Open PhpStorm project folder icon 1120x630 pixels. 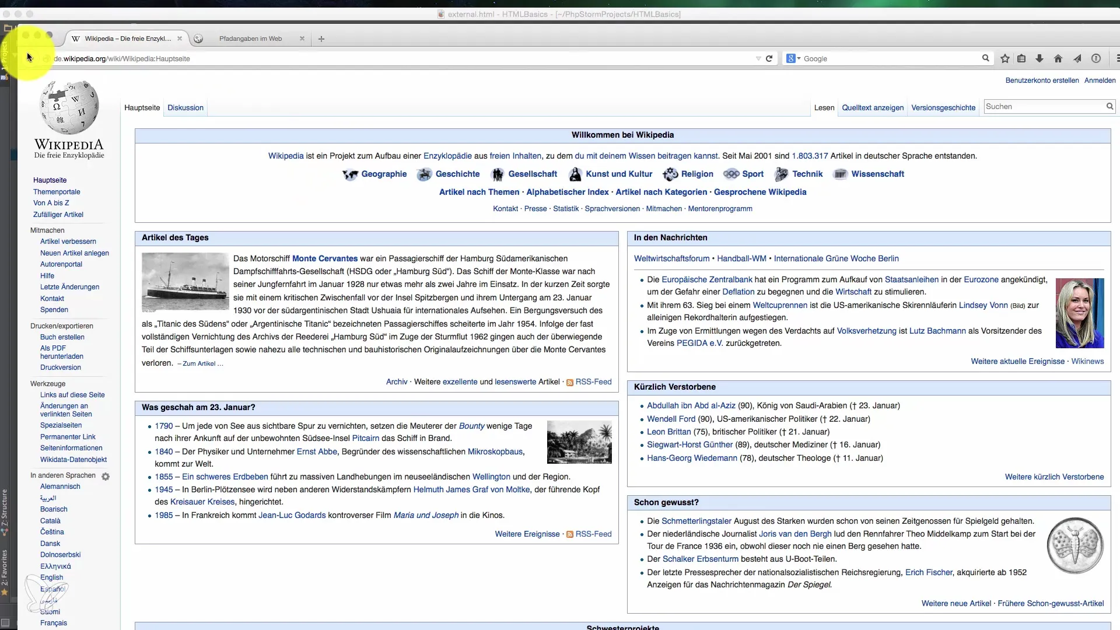(7, 28)
